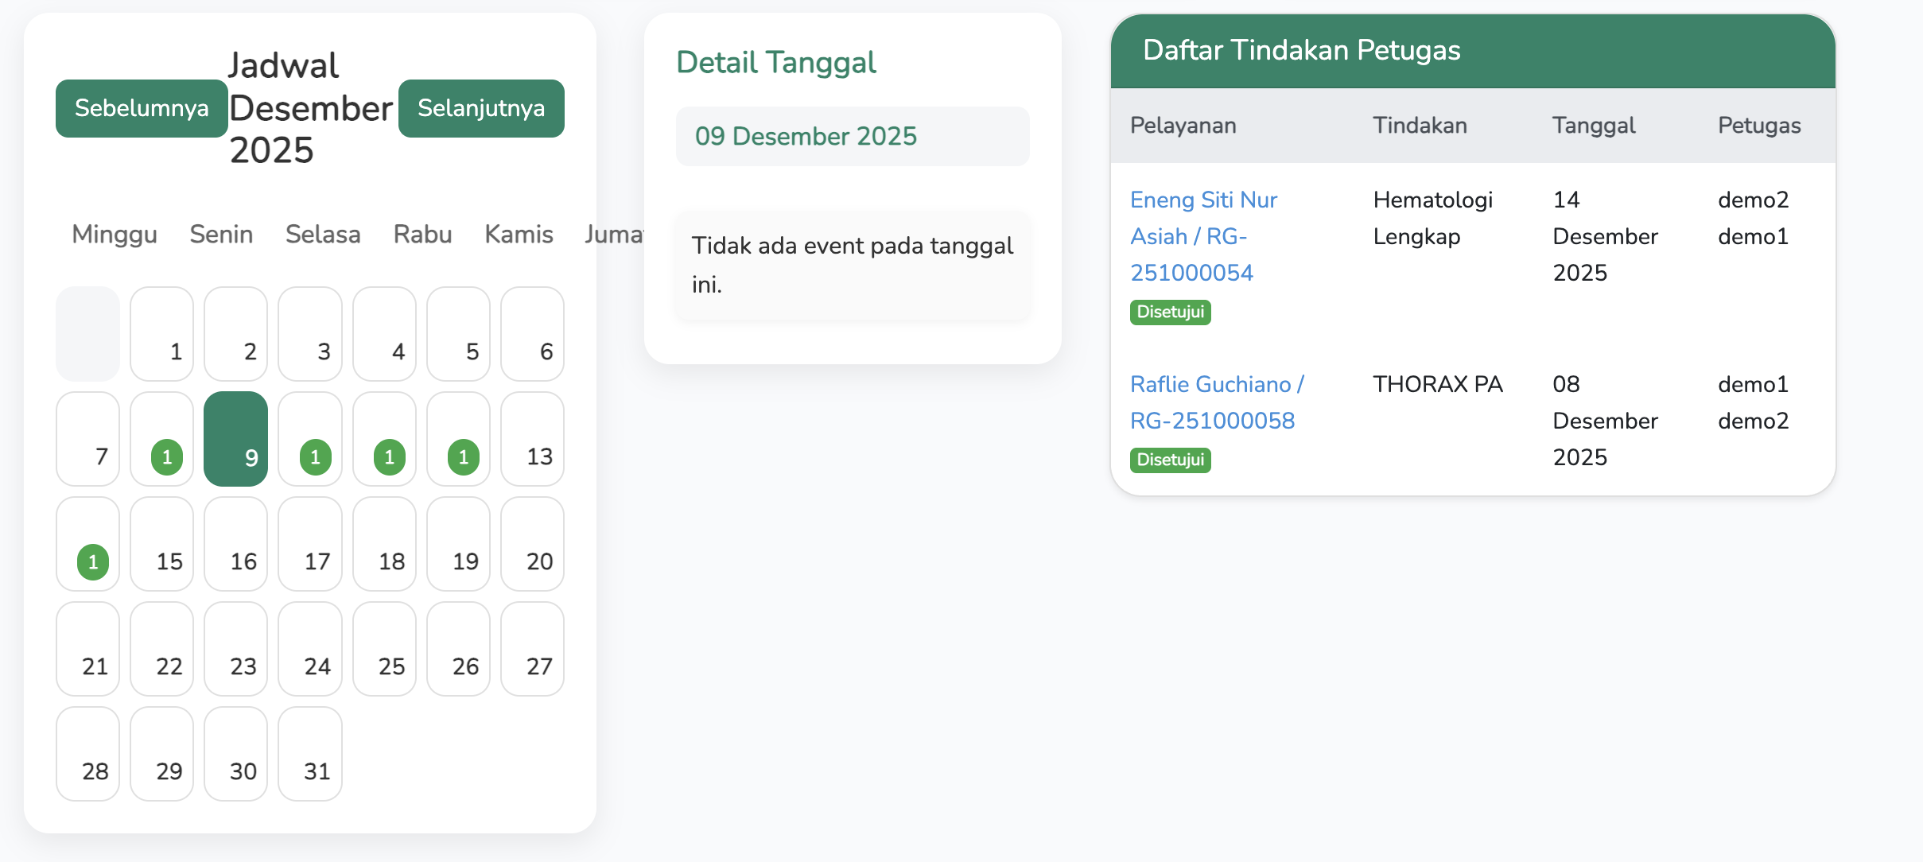Image resolution: width=1923 pixels, height=862 pixels.
Task: Pick day 31 in the calendar
Action: [310, 754]
